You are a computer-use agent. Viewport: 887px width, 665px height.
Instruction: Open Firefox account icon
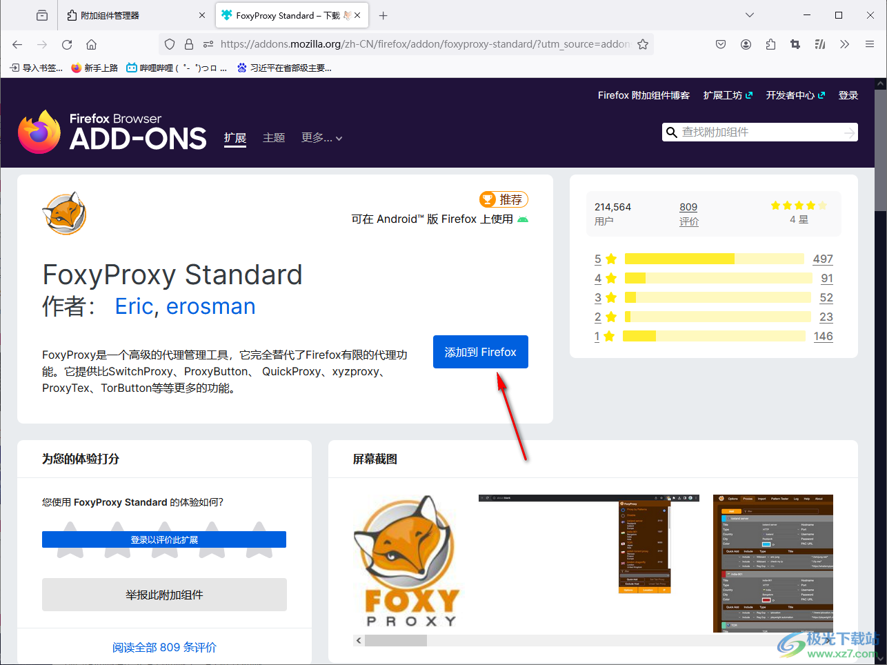click(746, 44)
